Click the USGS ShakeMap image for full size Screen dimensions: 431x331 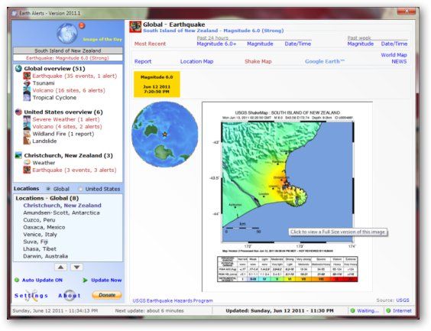tap(287, 196)
